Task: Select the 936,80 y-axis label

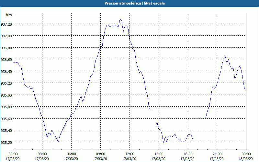Action: [6, 48]
